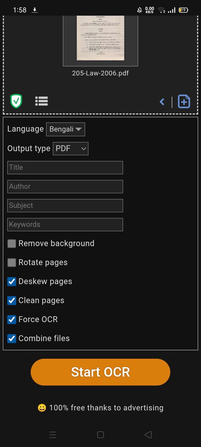Screen dimensions: 201x447
Task: Disable the Clean pages option
Action: point(12,301)
